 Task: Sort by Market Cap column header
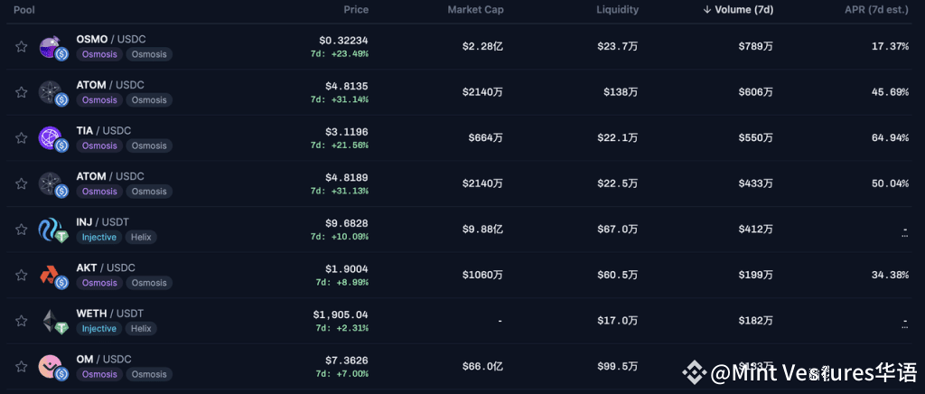(x=475, y=9)
